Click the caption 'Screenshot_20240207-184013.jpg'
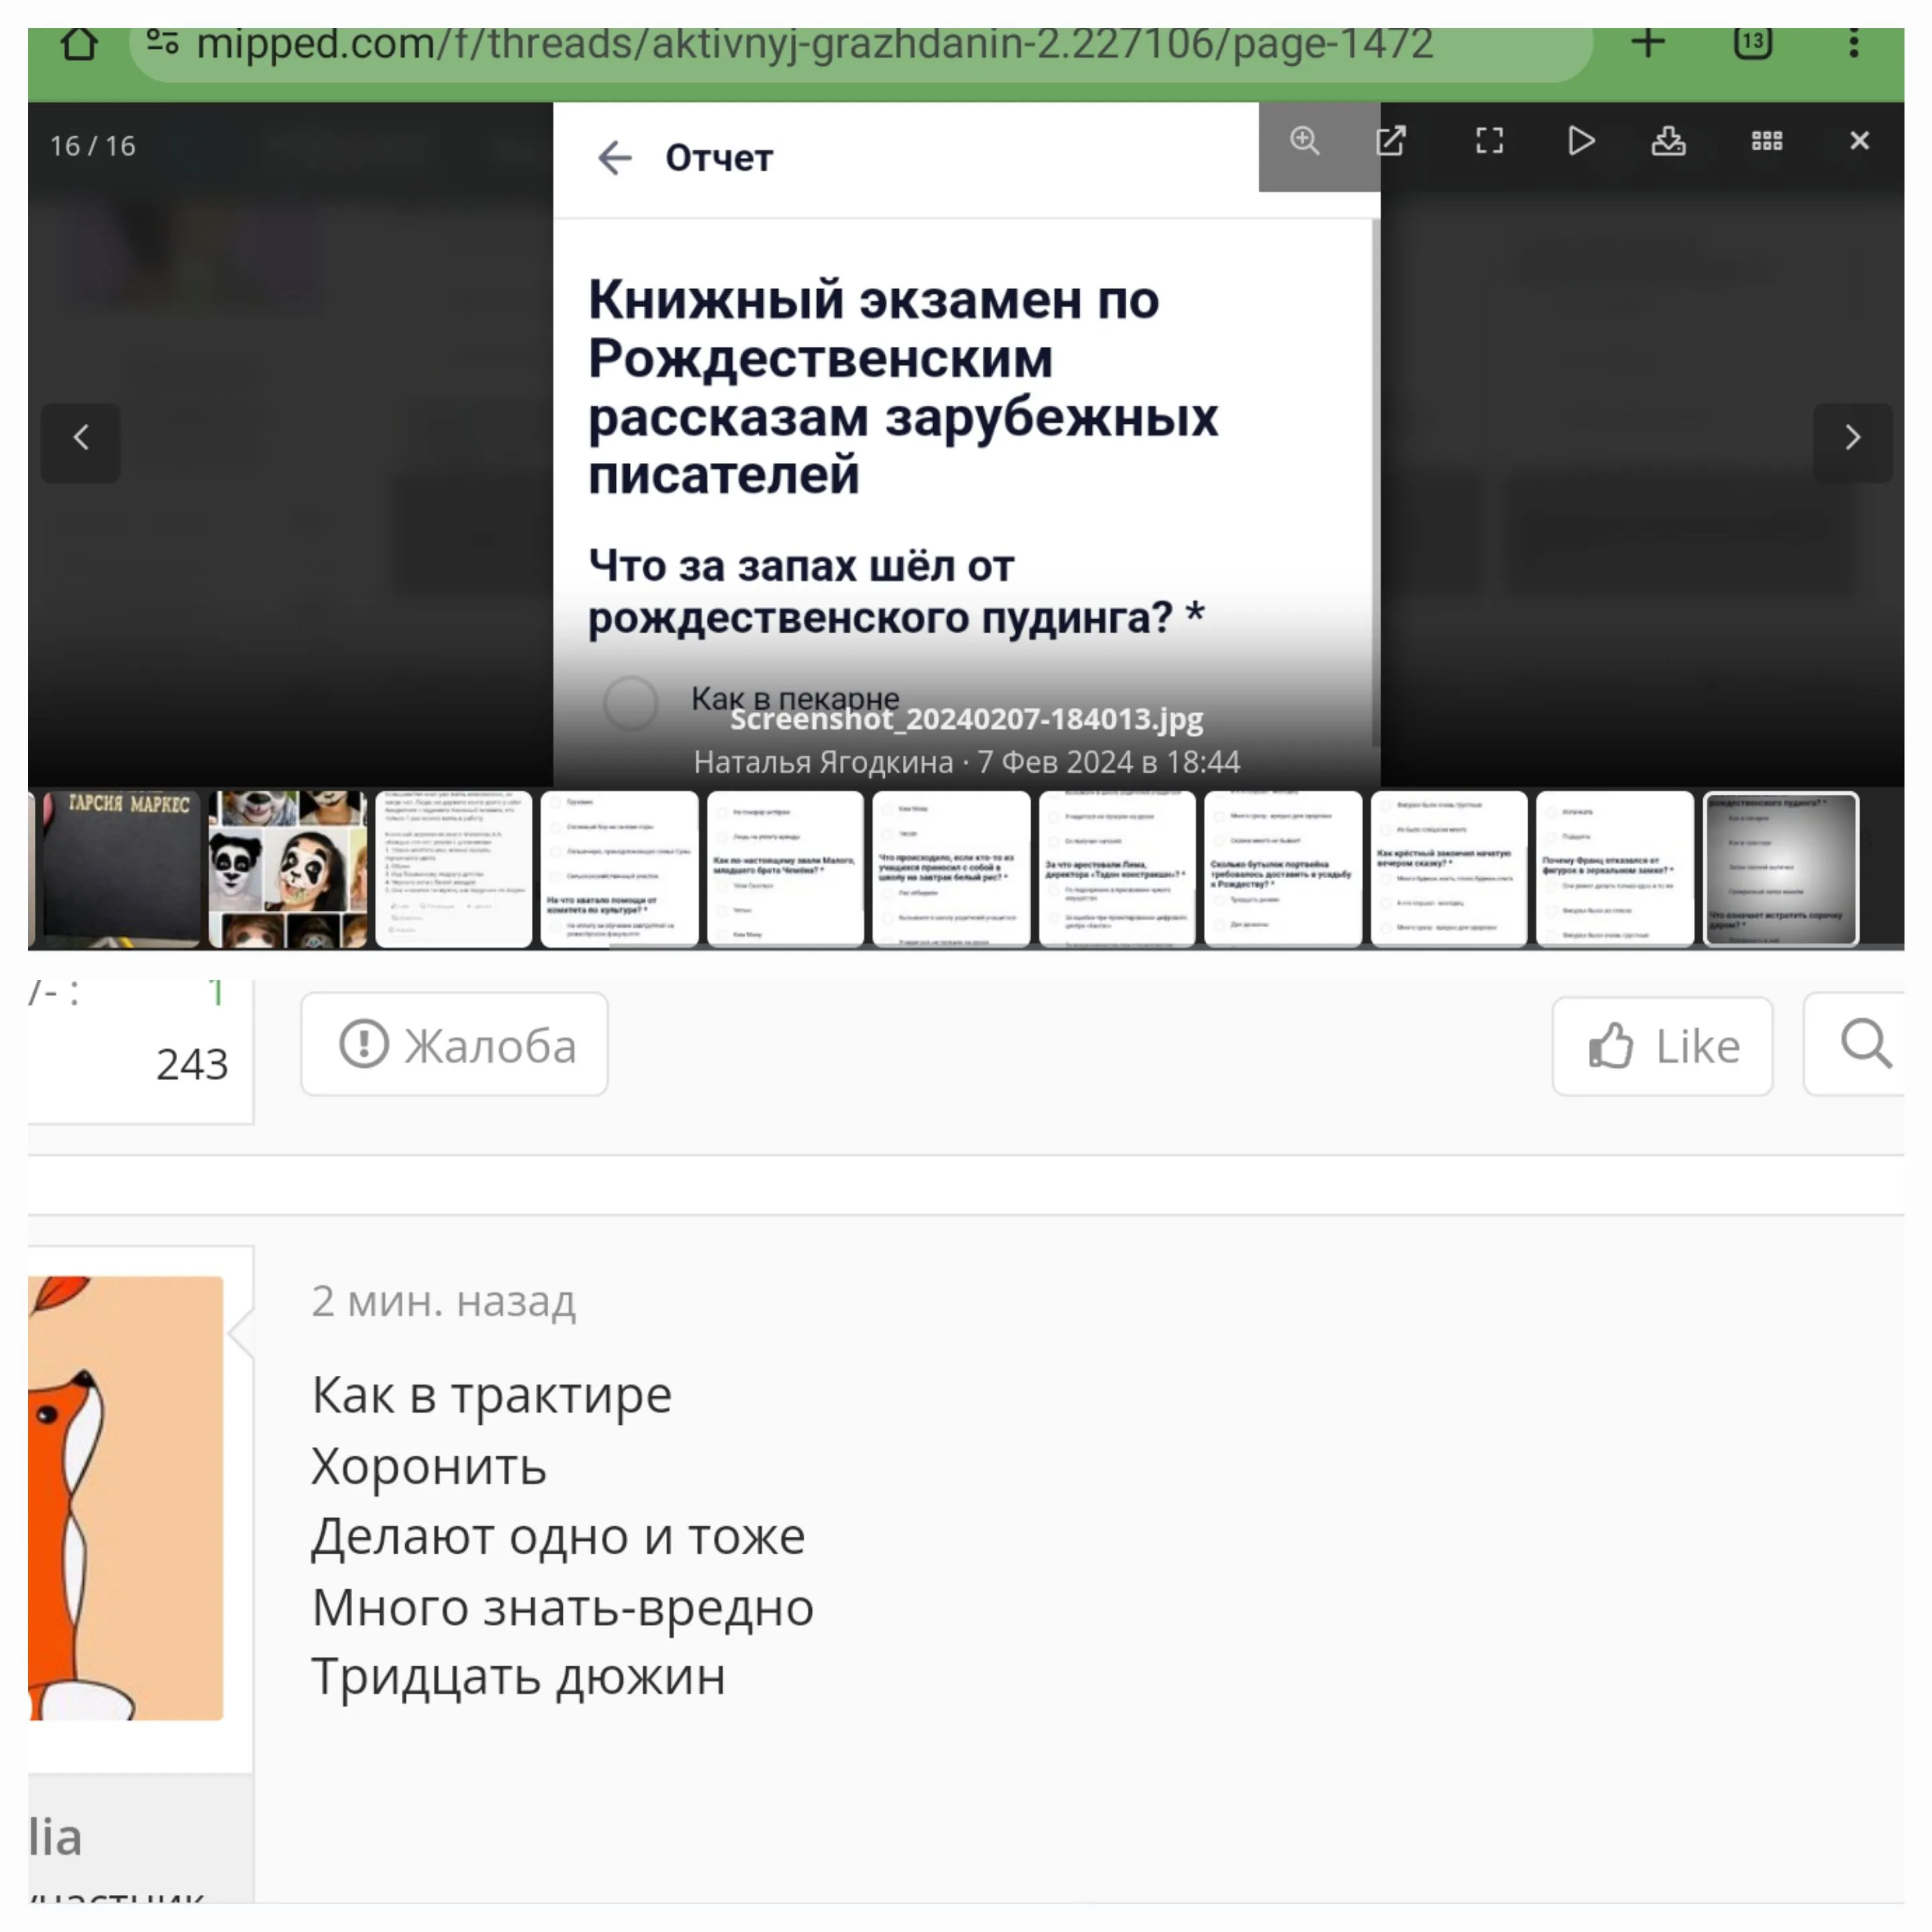The height and width of the screenshot is (1932, 1932). coord(967,719)
